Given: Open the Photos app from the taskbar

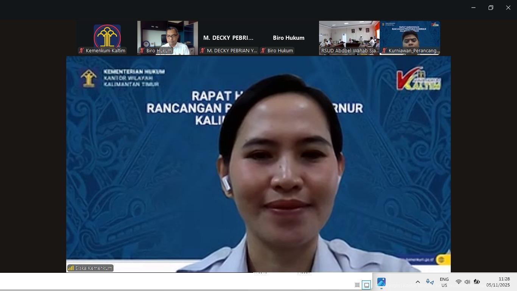Looking at the screenshot, I should 382,282.
